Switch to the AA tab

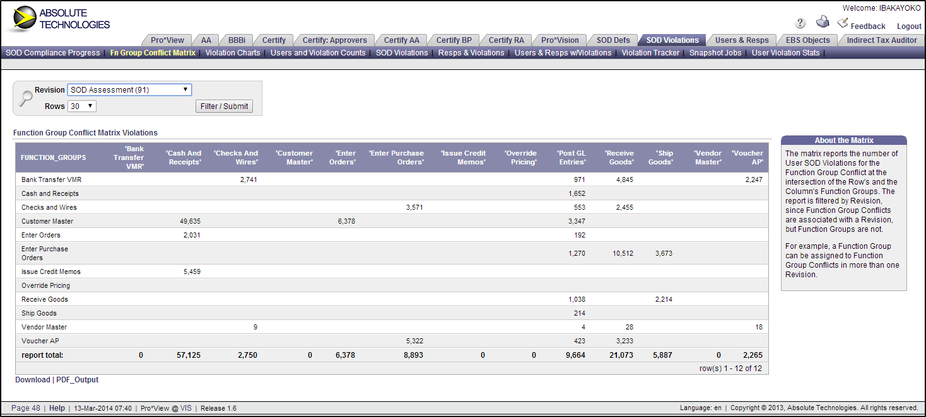[206, 40]
